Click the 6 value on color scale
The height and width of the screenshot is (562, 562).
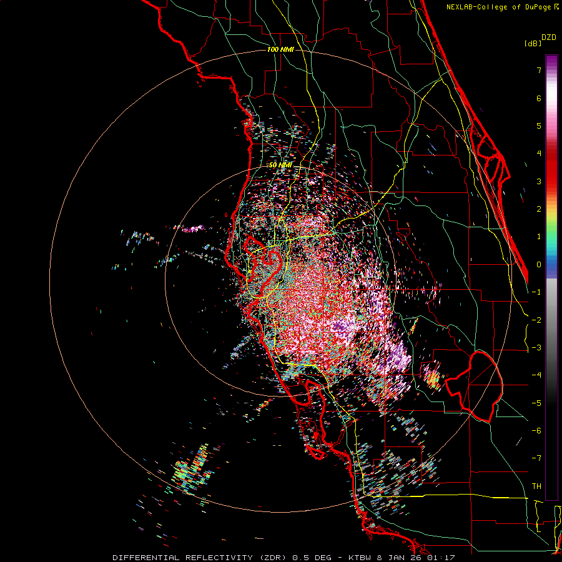click(539, 98)
